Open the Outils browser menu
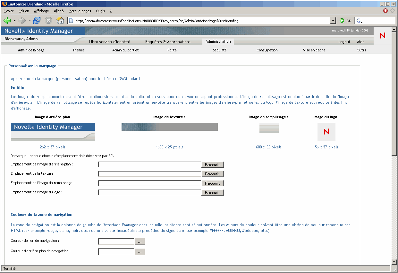Viewport: 398px width, 273px height. point(100,11)
